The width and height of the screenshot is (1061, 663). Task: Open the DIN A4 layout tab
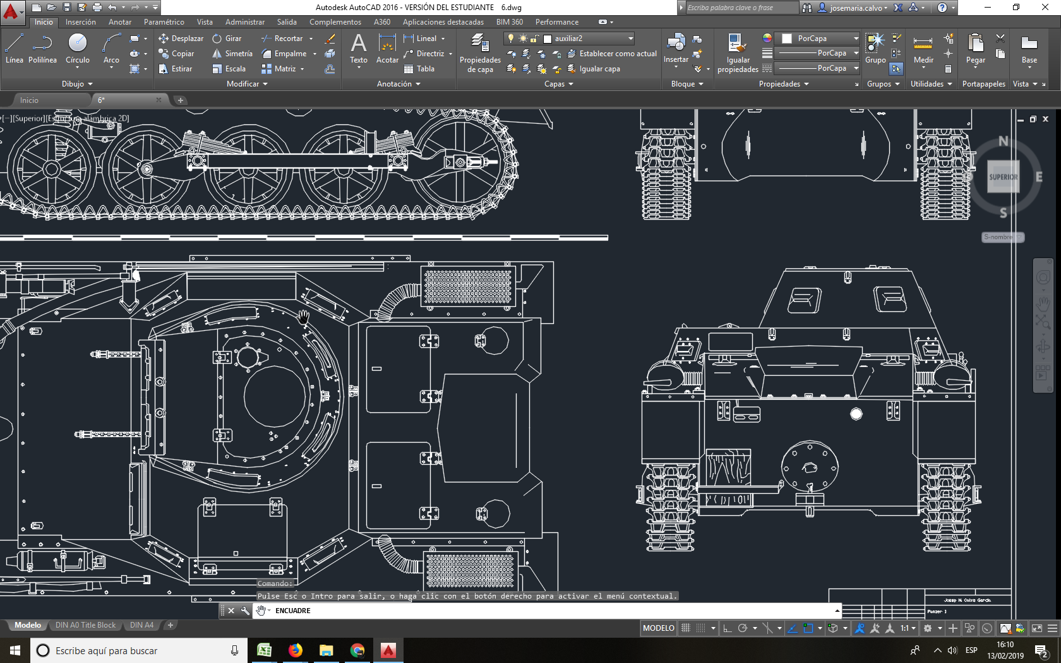coord(141,625)
